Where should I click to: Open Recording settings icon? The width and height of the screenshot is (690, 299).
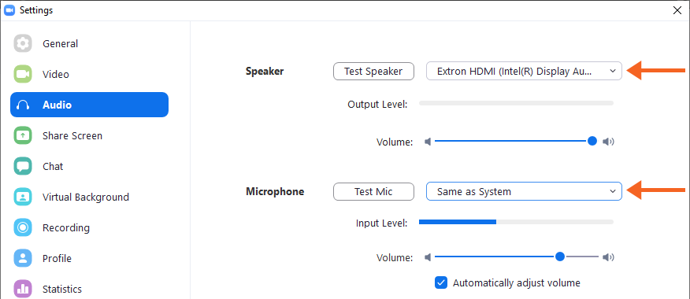point(22,227)
